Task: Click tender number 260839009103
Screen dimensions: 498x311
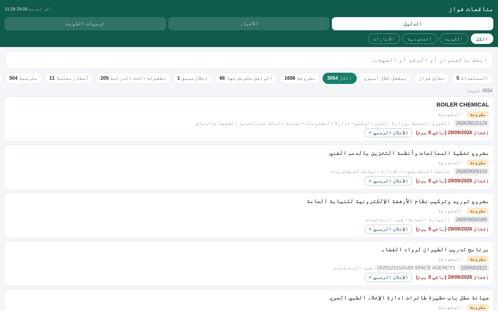Action: click(x=472, y=171)
